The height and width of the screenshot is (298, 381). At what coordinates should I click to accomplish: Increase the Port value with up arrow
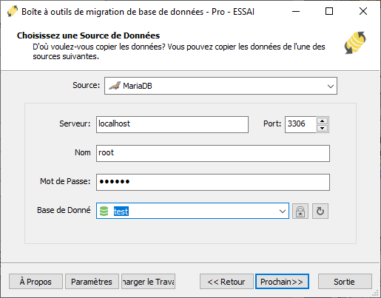click(x=322, y=121)
